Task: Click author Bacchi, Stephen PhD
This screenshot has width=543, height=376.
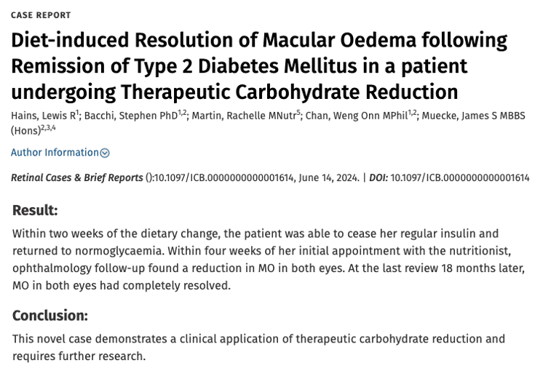Action: tap(131, 116)
